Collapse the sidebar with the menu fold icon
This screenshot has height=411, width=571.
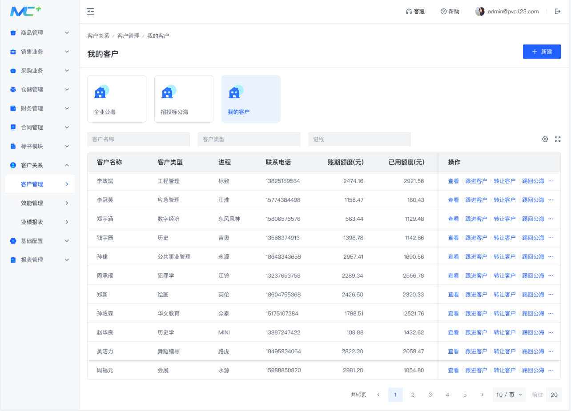pyautogui.click(x=90, y=12)
